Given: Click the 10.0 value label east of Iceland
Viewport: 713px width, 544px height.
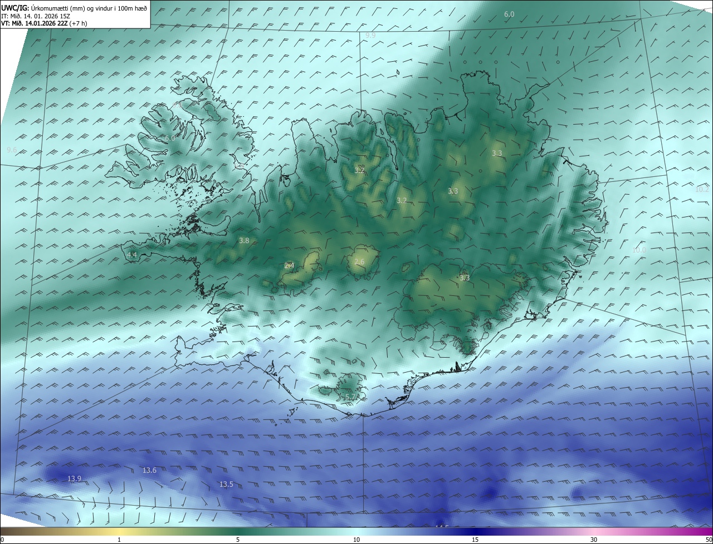Looking at the screenshot, I should point(639,250).
